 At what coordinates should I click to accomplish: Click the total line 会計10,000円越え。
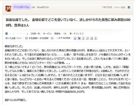click(x=16, y=100)
